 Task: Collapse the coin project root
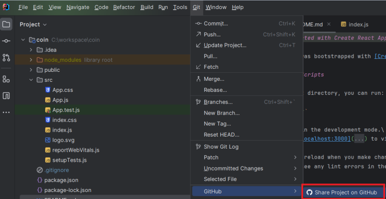coord(23,39)
